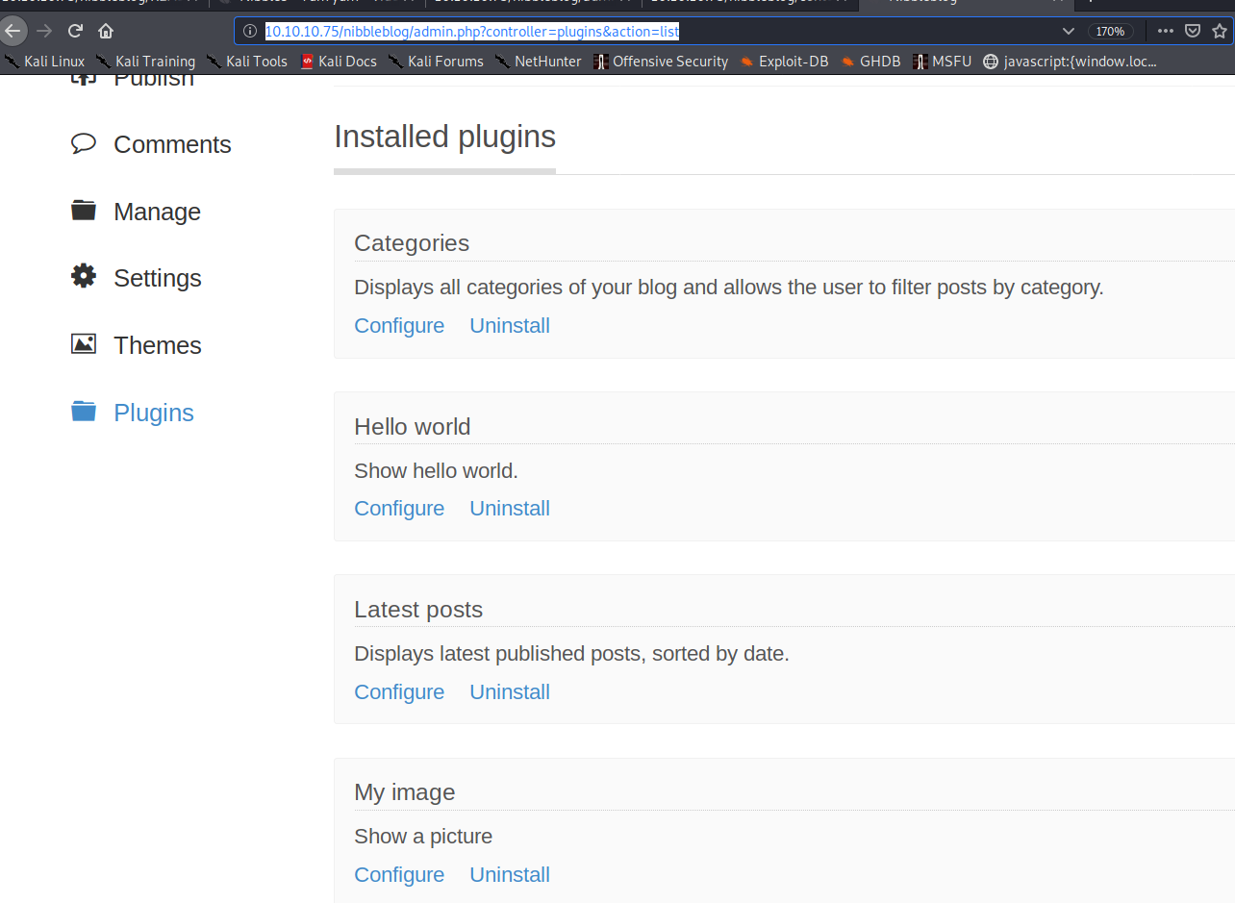Configure the My image plugin
This screenshot has width=1235, height=903.
(x=399, y=875)
